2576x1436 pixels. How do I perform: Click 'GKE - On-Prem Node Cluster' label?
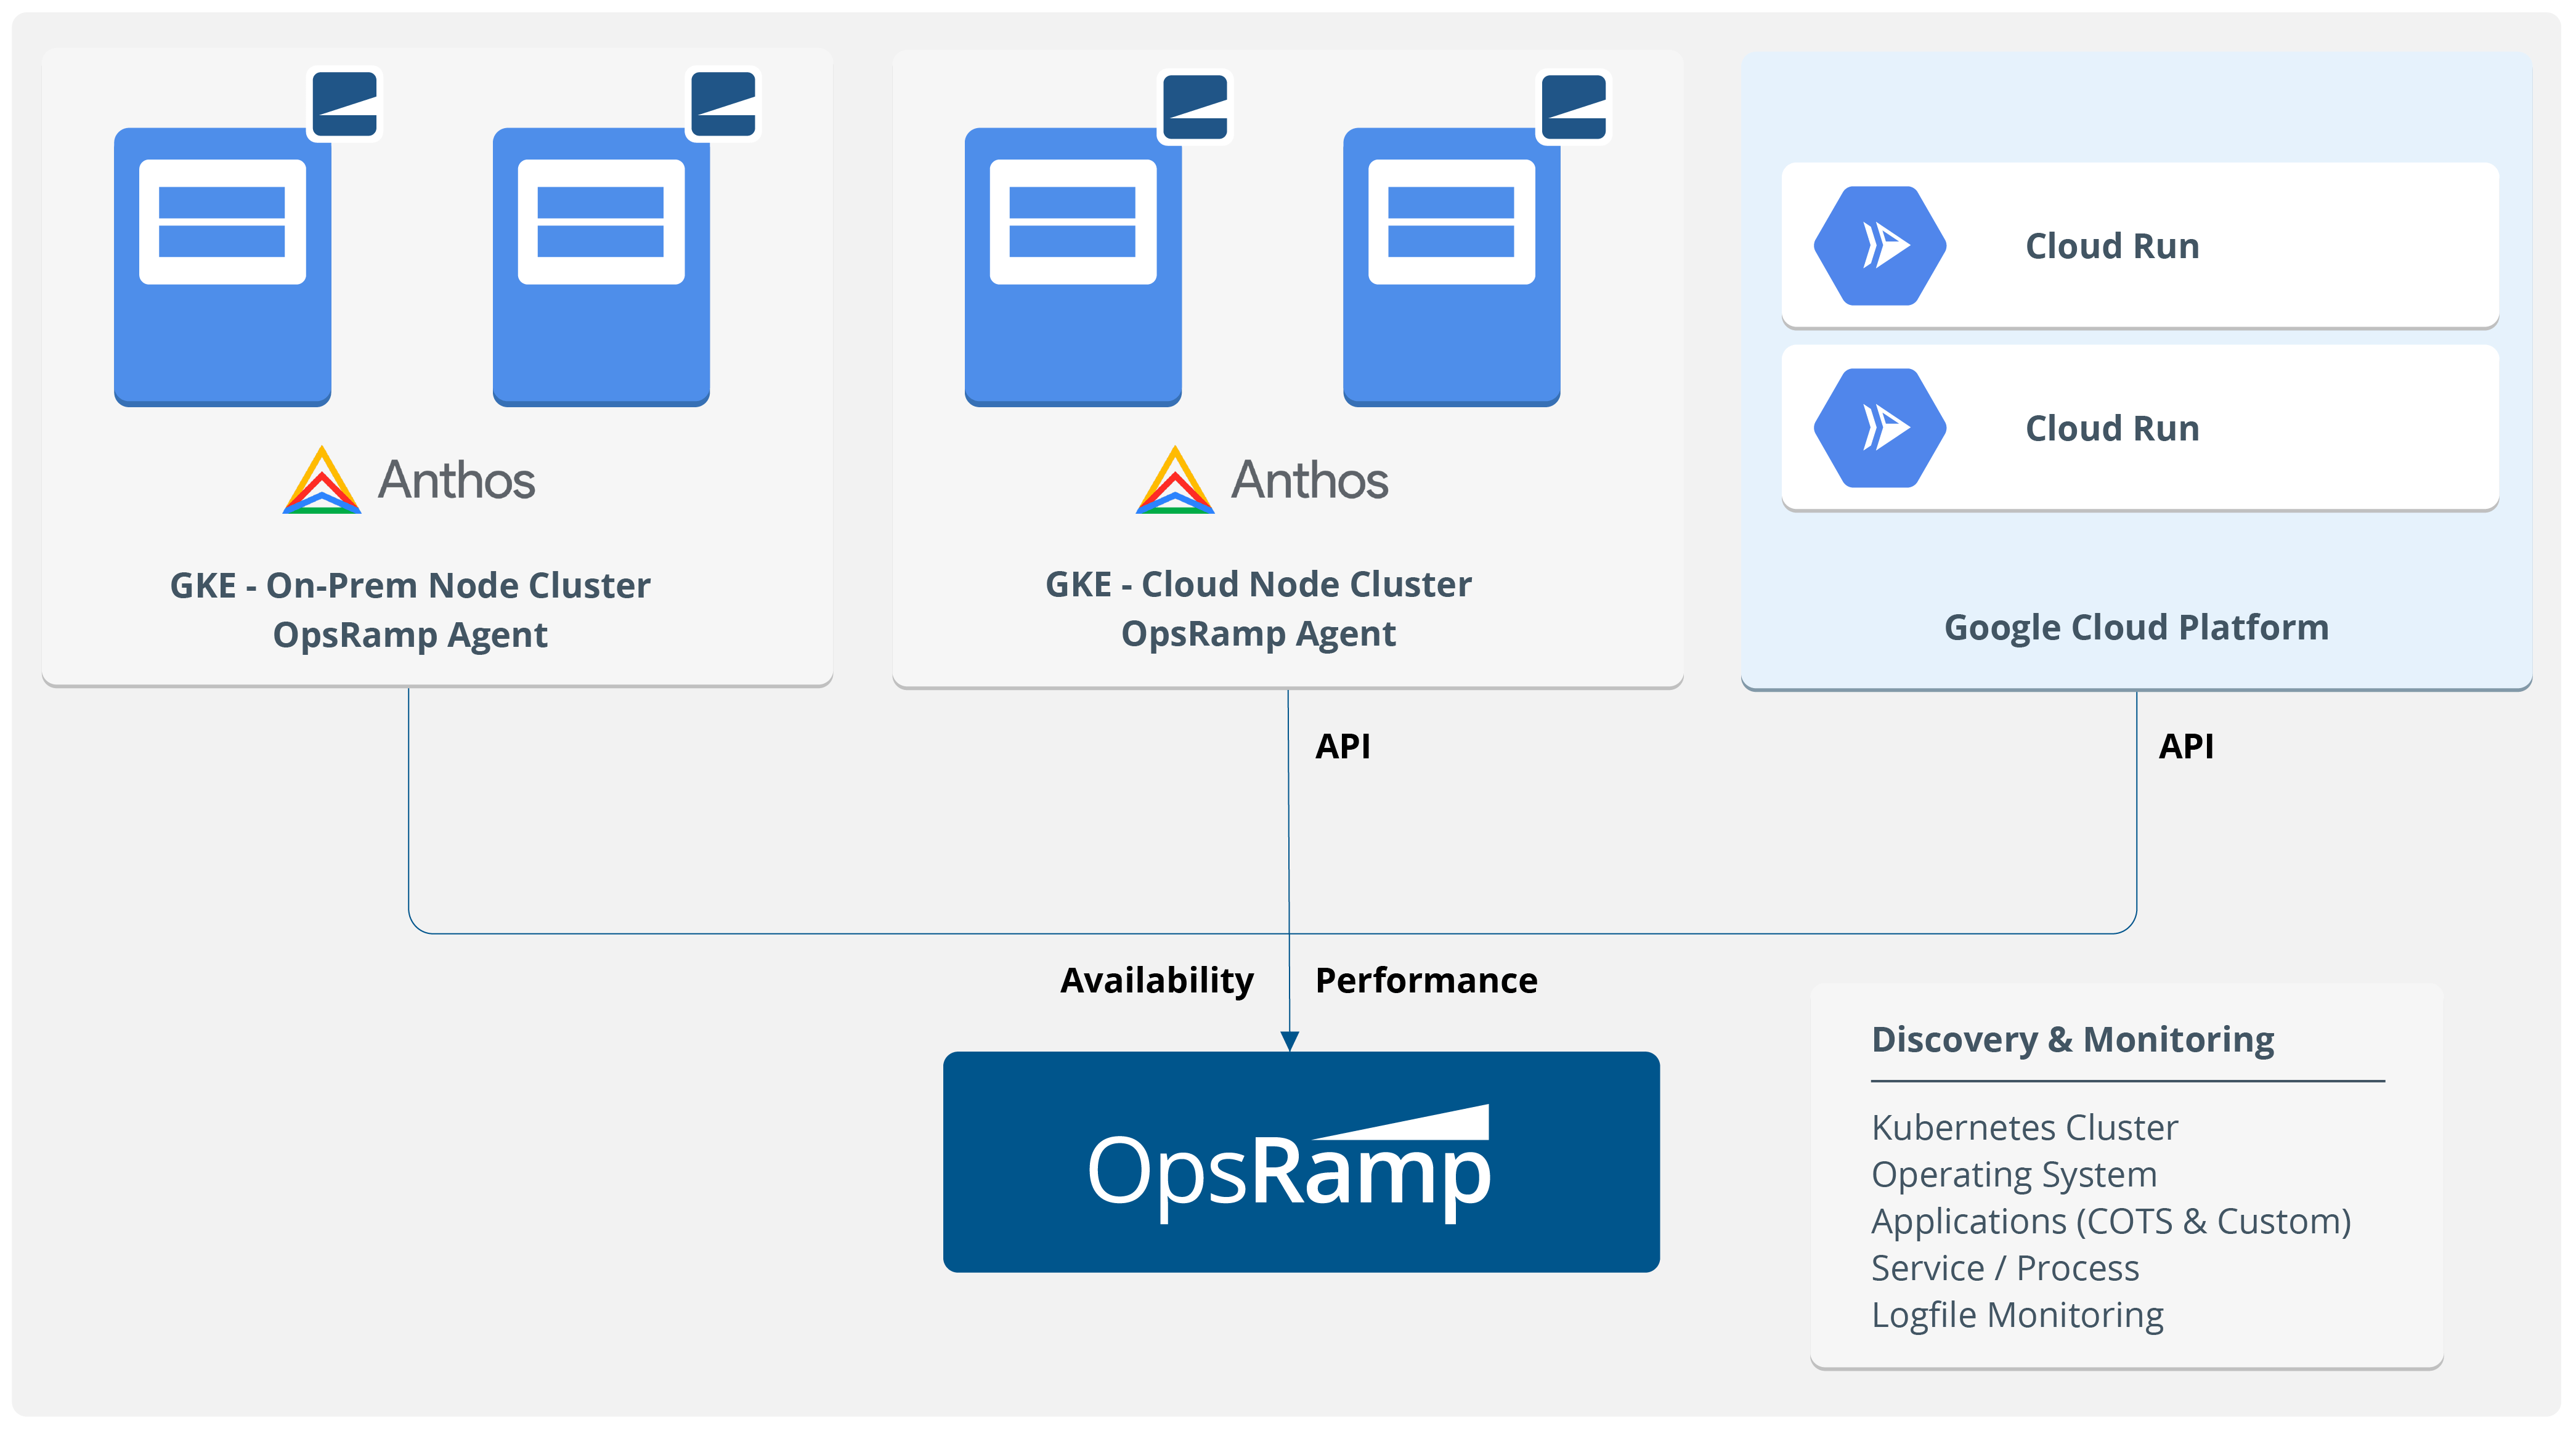410,585
